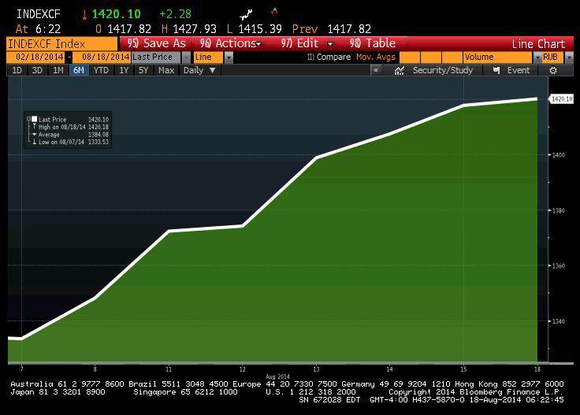Image resolution: width=580 pixels, height=415 pixels.
Task: Click the Average marker icon in legend
Action: tap(33, 135)
